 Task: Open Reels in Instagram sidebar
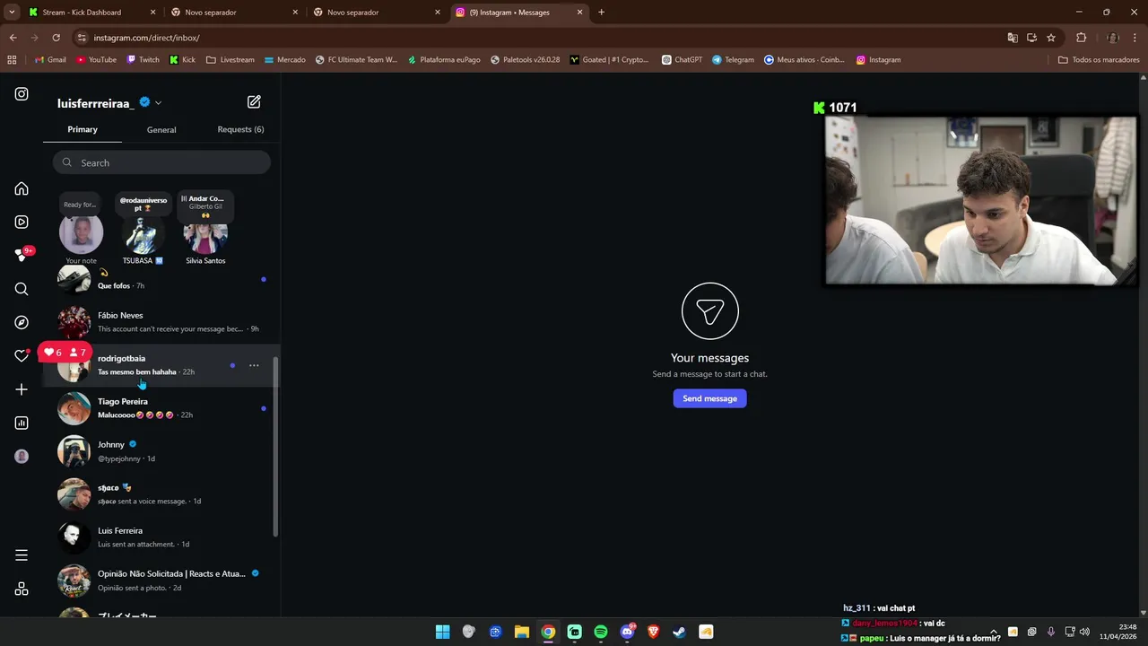(x=22, y=222)
